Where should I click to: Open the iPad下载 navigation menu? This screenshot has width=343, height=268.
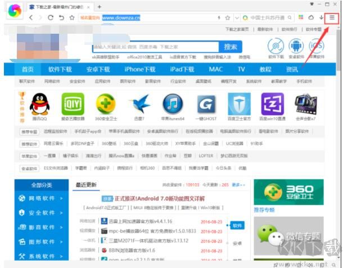pos(182,69)
